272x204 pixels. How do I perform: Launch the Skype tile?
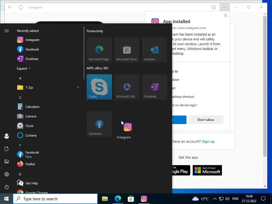[x=99, y=87]
